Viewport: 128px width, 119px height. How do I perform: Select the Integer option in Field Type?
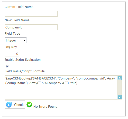pos(11,41)
